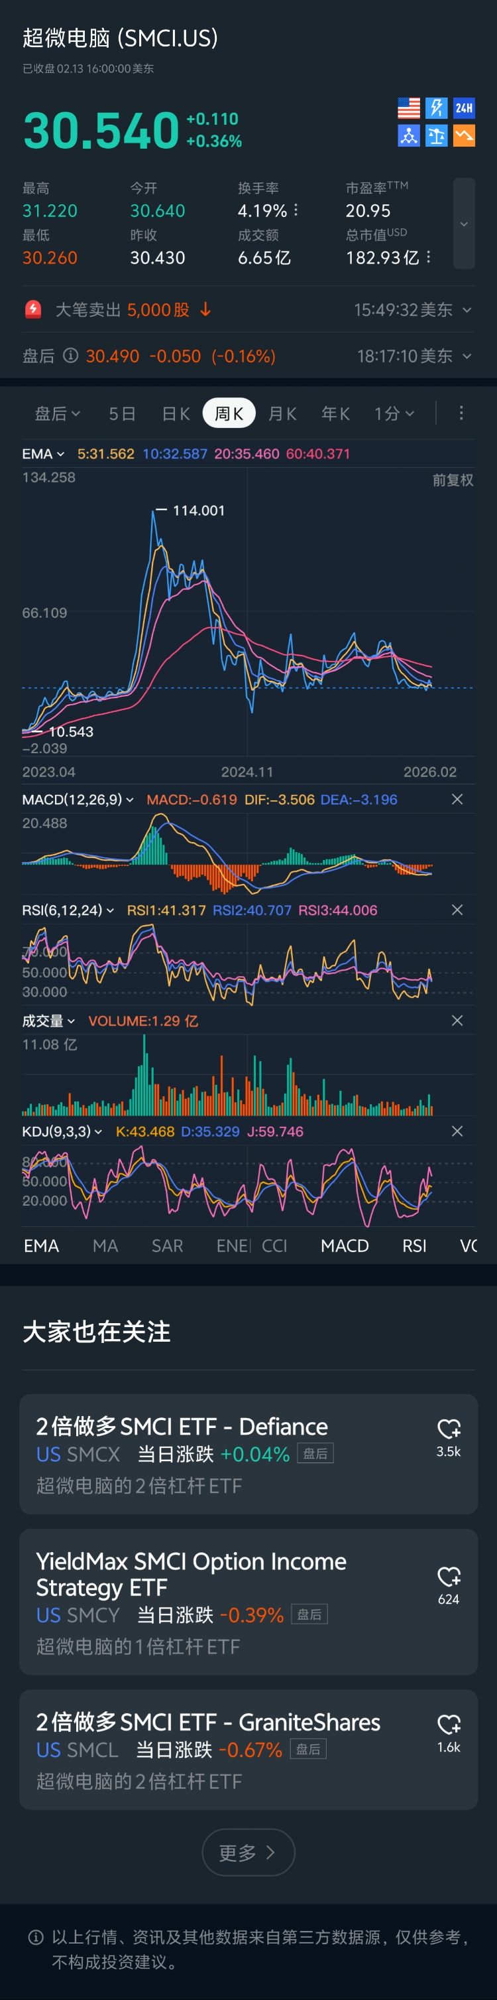The height and width of the screenshot is (2000, 497).
Task: Expand the quote details chevron panel
Action: [x=464, y=224]
